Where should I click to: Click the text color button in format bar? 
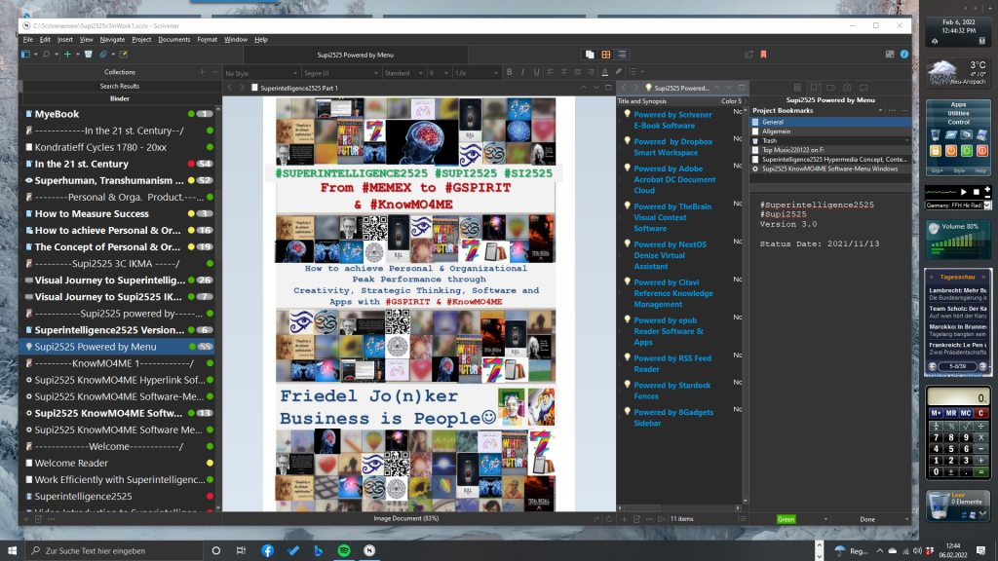[604, 72]
